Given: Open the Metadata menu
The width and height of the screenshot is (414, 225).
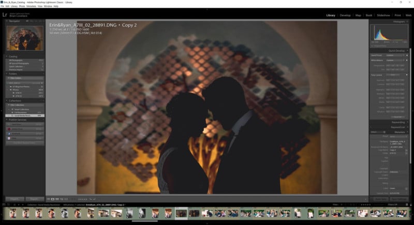Looking at the screenshot, I should [x=31, y=6].
